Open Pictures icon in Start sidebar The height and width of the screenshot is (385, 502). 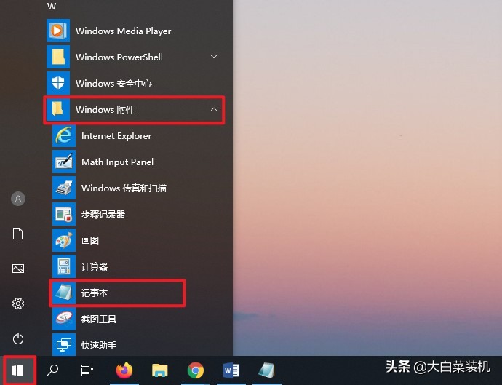point(18,269)
